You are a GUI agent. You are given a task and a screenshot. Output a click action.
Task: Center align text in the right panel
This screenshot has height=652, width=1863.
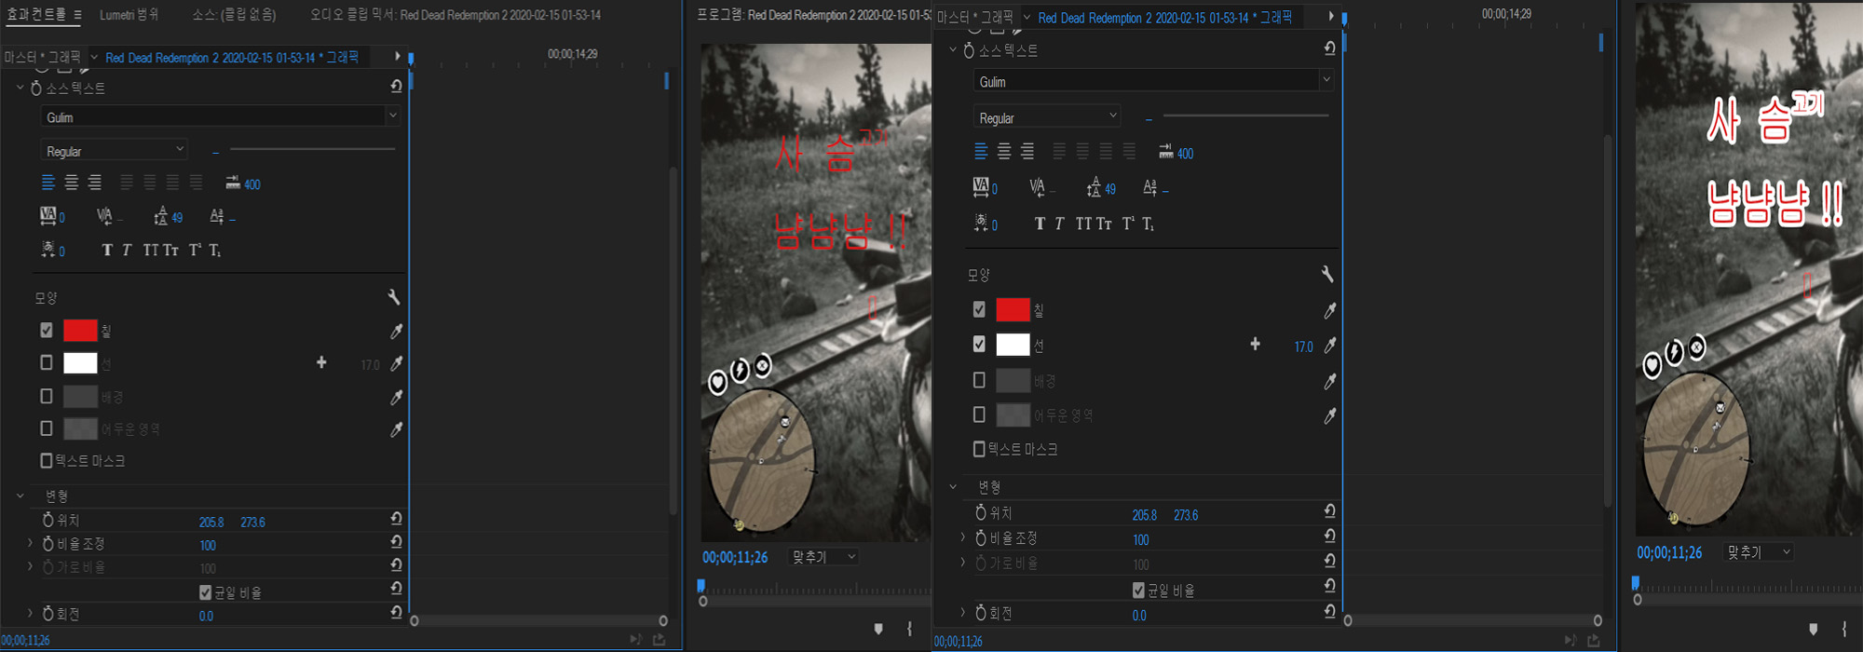1004,151
